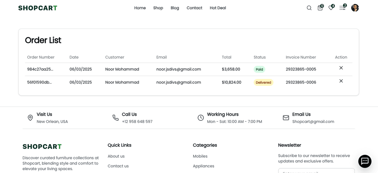Screen dimensions: 378x173
Task: Open the Hot Deal menu link
Action: (218, 8)
